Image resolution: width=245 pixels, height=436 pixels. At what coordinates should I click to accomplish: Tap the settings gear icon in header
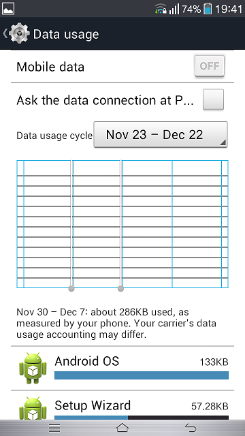(x=19, y=34)
